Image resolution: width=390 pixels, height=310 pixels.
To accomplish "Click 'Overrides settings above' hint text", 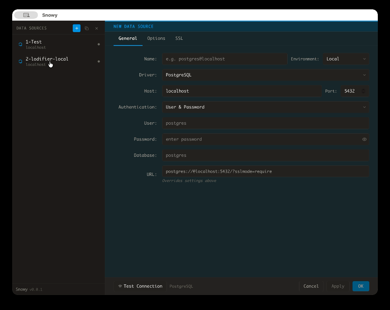I will point(189,181).
